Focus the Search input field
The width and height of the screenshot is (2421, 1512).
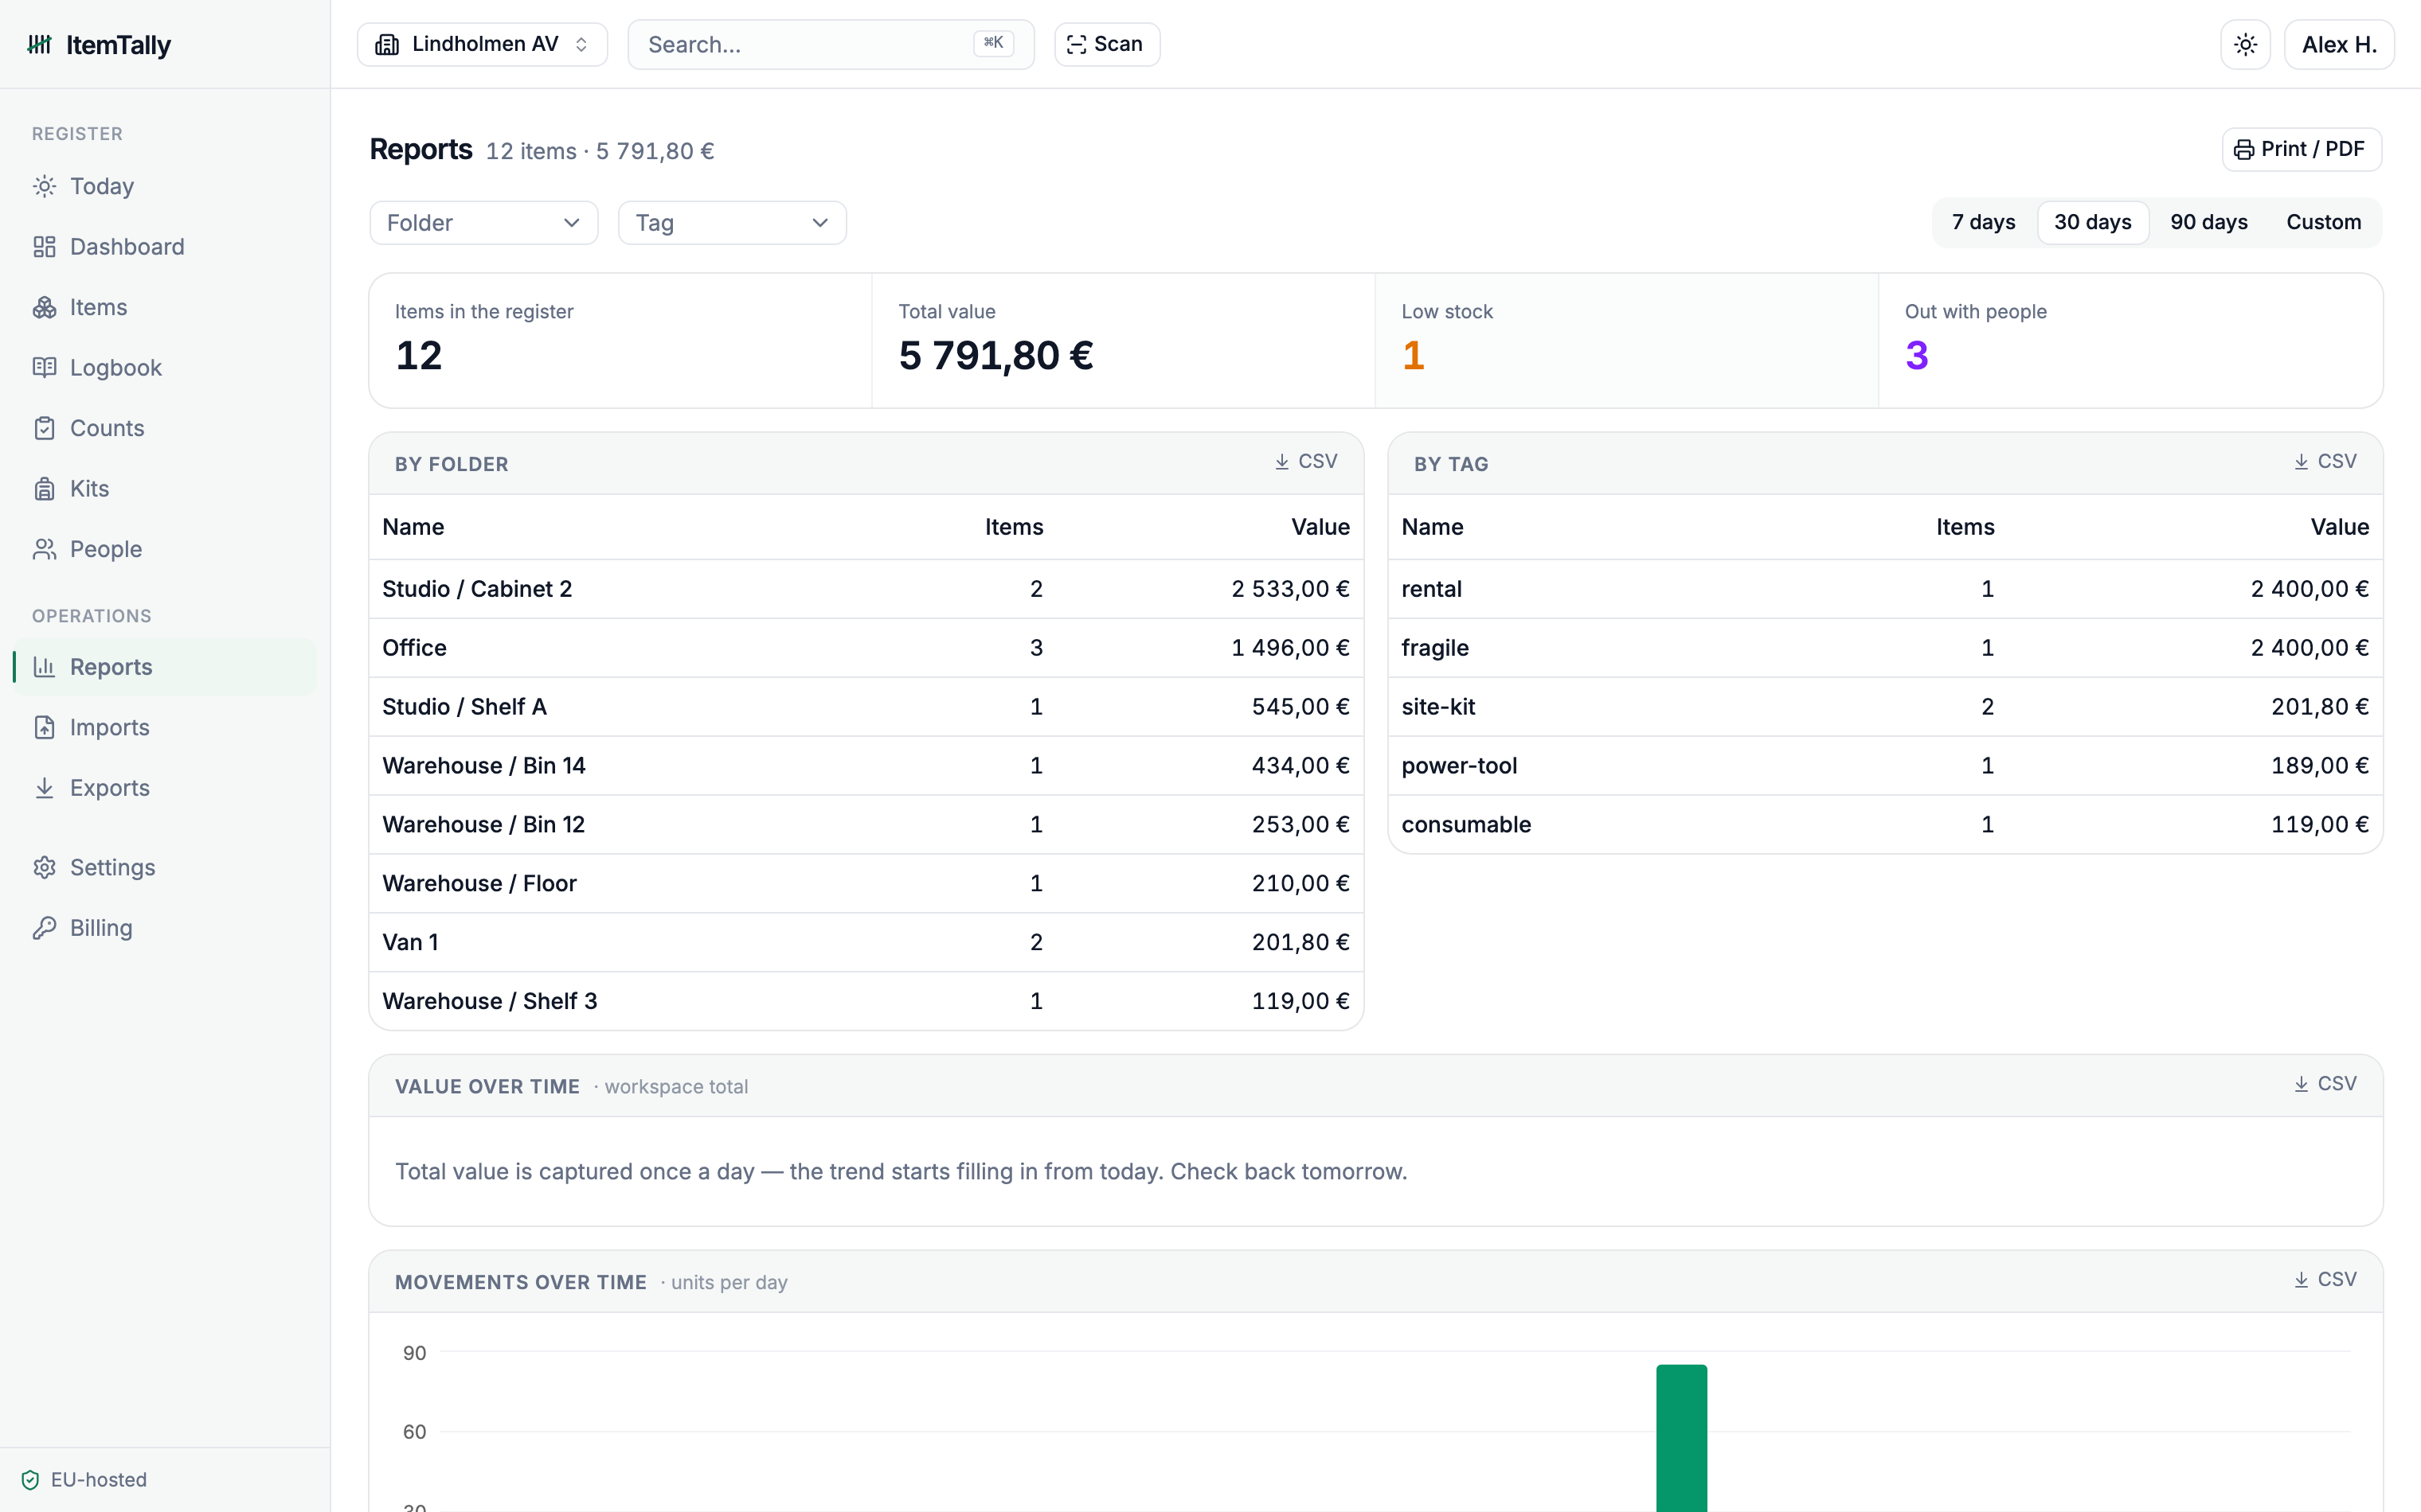[x=831, y=44]
